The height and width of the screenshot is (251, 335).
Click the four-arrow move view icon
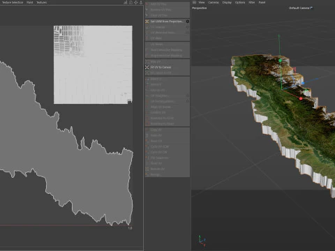tap(136, 3)
